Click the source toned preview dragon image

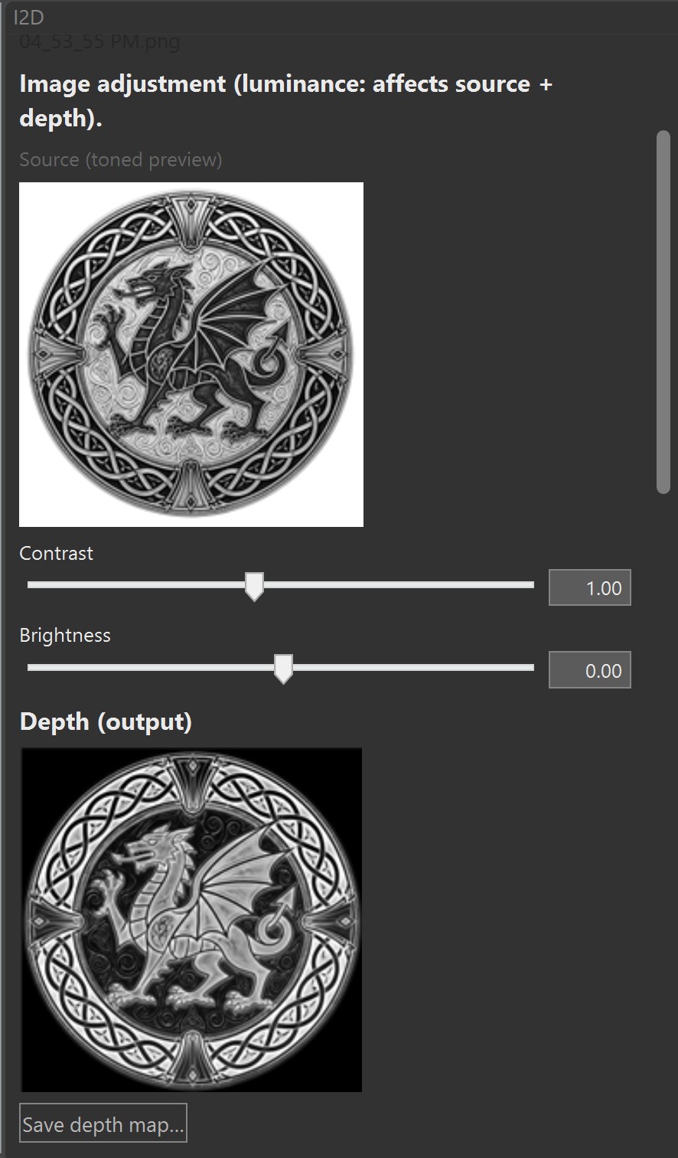pos(191,355)
